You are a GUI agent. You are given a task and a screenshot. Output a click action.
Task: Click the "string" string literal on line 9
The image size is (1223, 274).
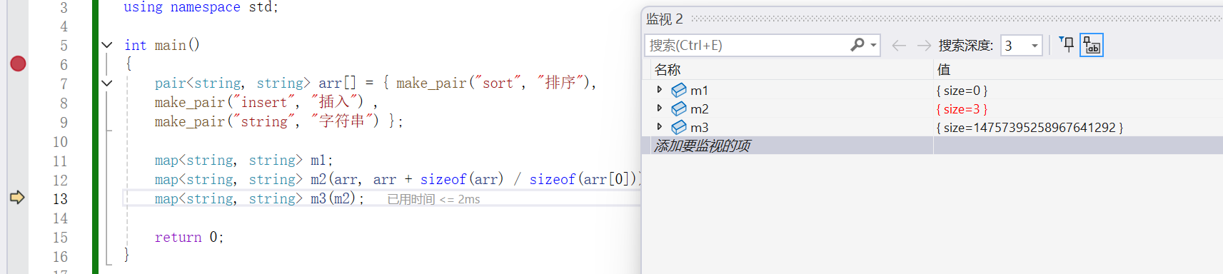264,121
